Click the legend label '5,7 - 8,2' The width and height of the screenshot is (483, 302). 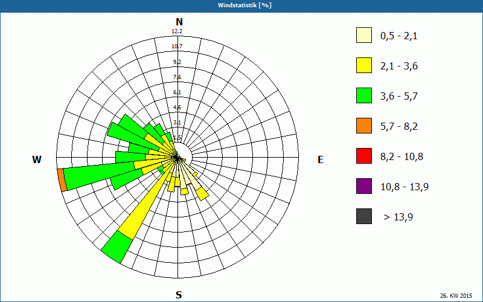click(x=399, y=127)
